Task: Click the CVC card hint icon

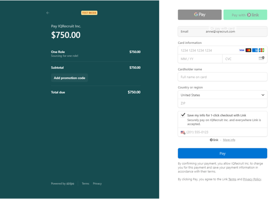Action: [x=262, y=58]
